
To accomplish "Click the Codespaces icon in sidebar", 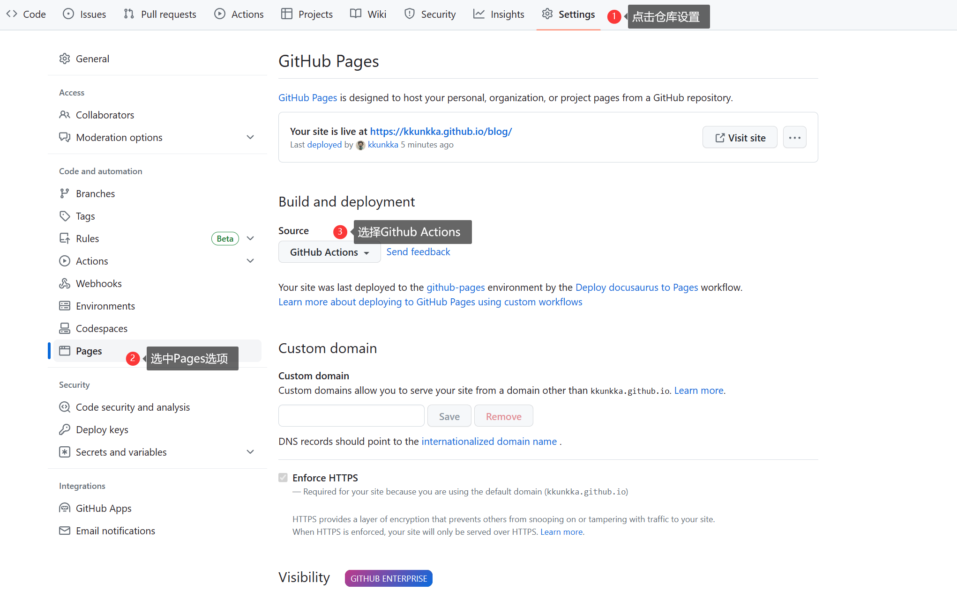I will tap(65, 328).
